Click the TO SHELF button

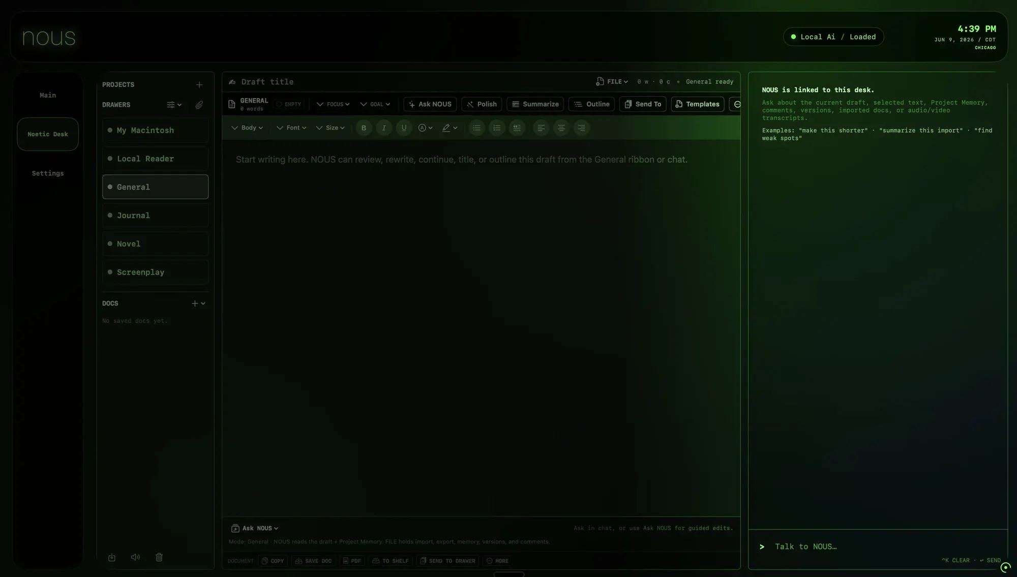coord(391,561)
